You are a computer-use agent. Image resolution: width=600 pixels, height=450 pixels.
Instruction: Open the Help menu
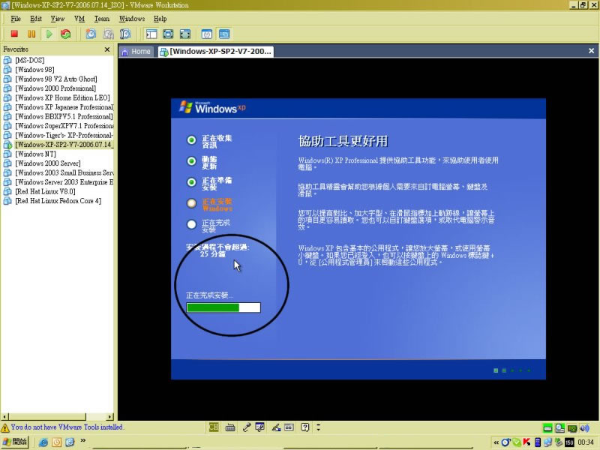tap(160, 19)
